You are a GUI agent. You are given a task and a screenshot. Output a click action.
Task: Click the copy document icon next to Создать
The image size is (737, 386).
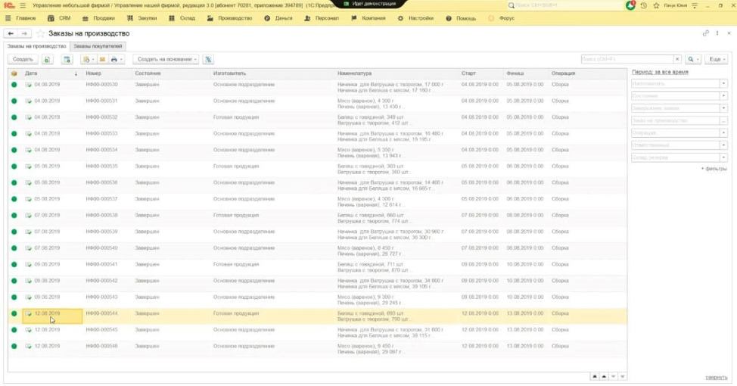click(x=47, y=59)
